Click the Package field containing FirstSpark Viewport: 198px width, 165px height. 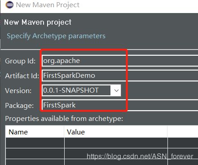120,105
